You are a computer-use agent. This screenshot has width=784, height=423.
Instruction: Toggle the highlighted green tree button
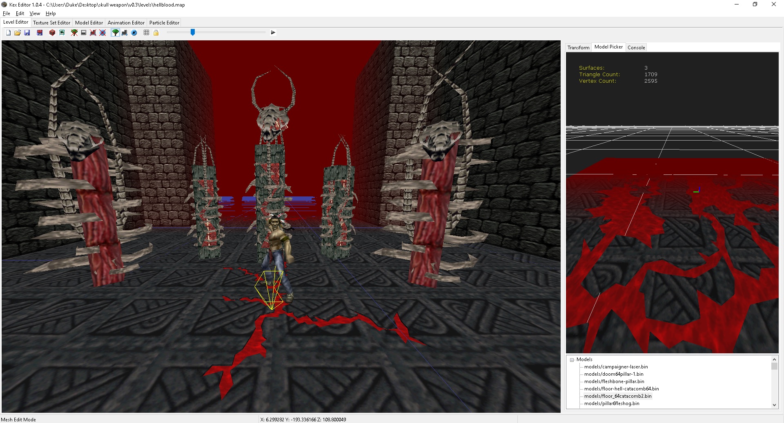point(116,33)
